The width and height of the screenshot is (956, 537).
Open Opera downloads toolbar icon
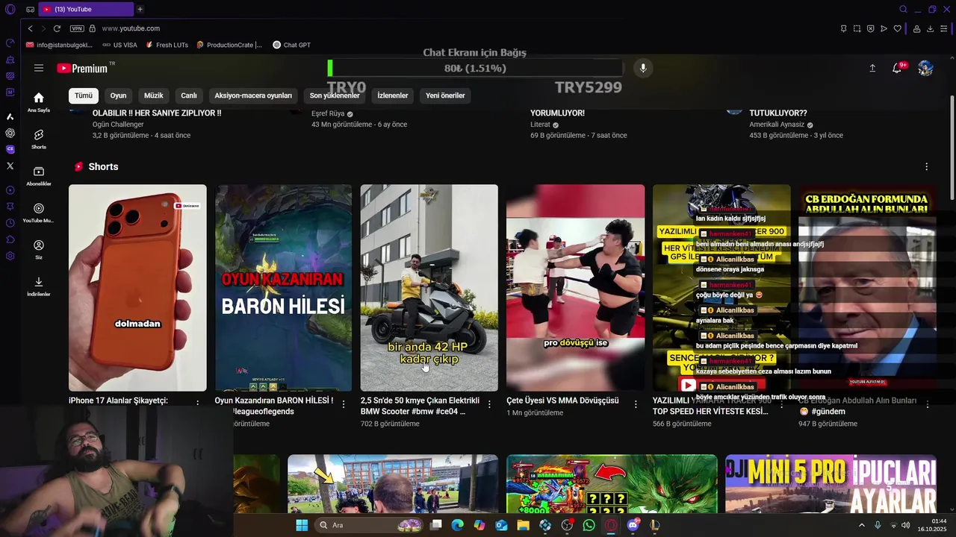tap(931, 28)
